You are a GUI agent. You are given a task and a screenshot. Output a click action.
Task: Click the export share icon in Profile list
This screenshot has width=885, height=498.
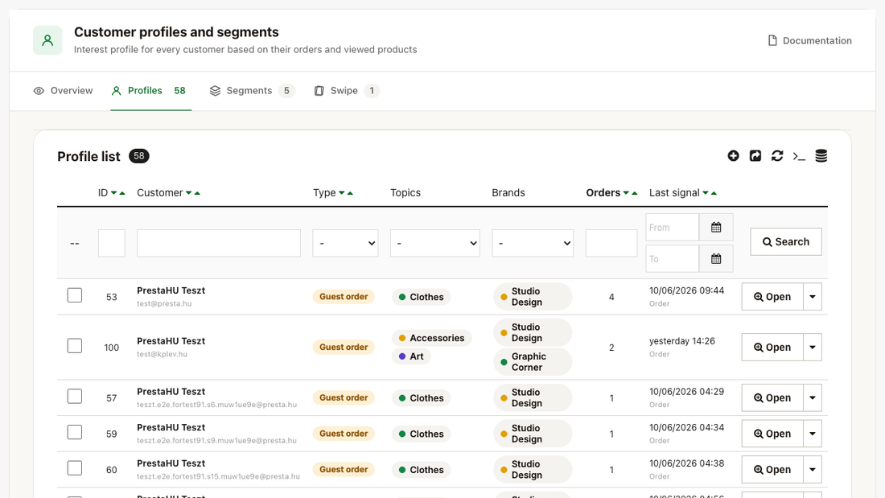pos(755,156)
